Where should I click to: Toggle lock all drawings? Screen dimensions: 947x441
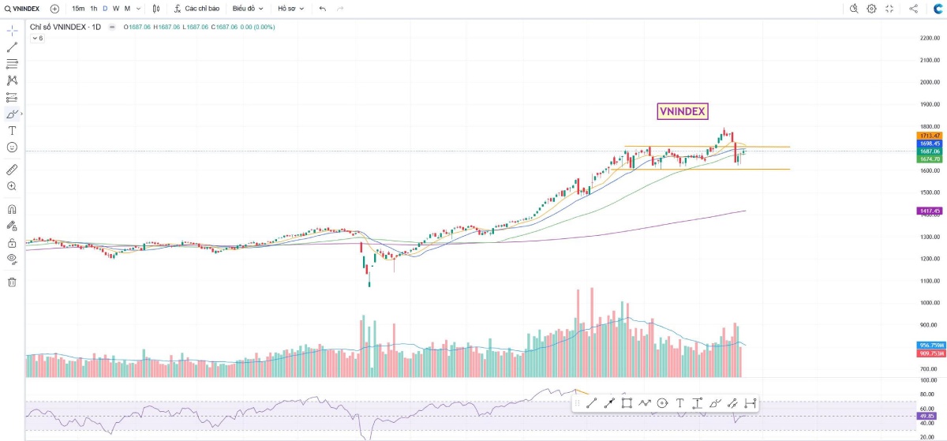coord(12,243)
